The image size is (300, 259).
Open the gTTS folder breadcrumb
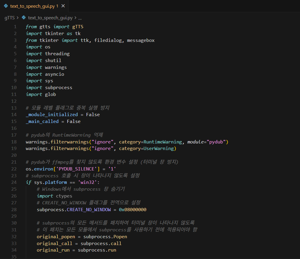pyautogui.click(x=9, y=18)
